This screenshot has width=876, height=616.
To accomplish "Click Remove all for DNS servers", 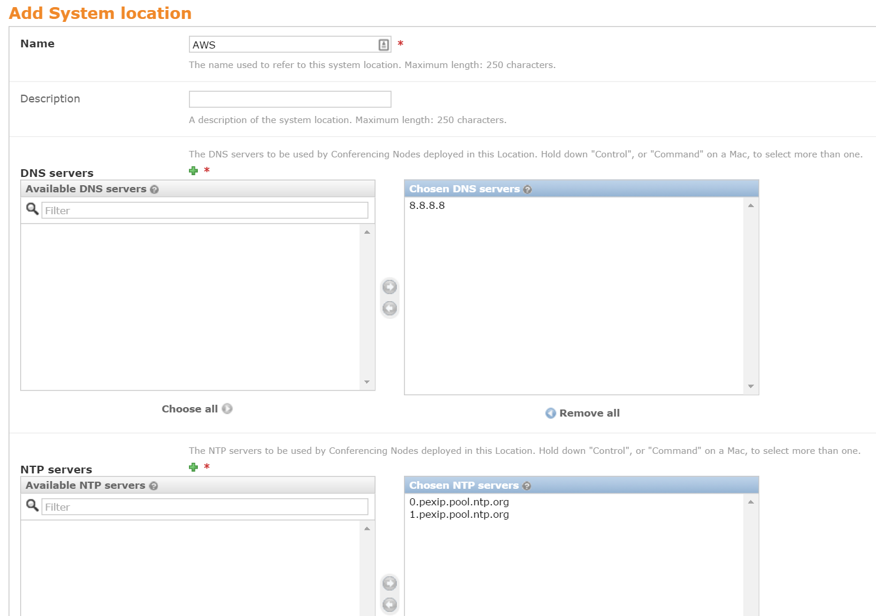I will (x=583, y=413).
